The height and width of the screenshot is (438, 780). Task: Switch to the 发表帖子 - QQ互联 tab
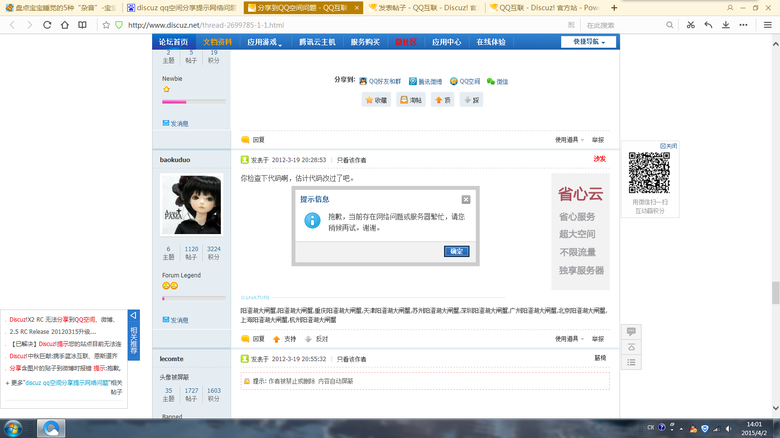[424, 8]
